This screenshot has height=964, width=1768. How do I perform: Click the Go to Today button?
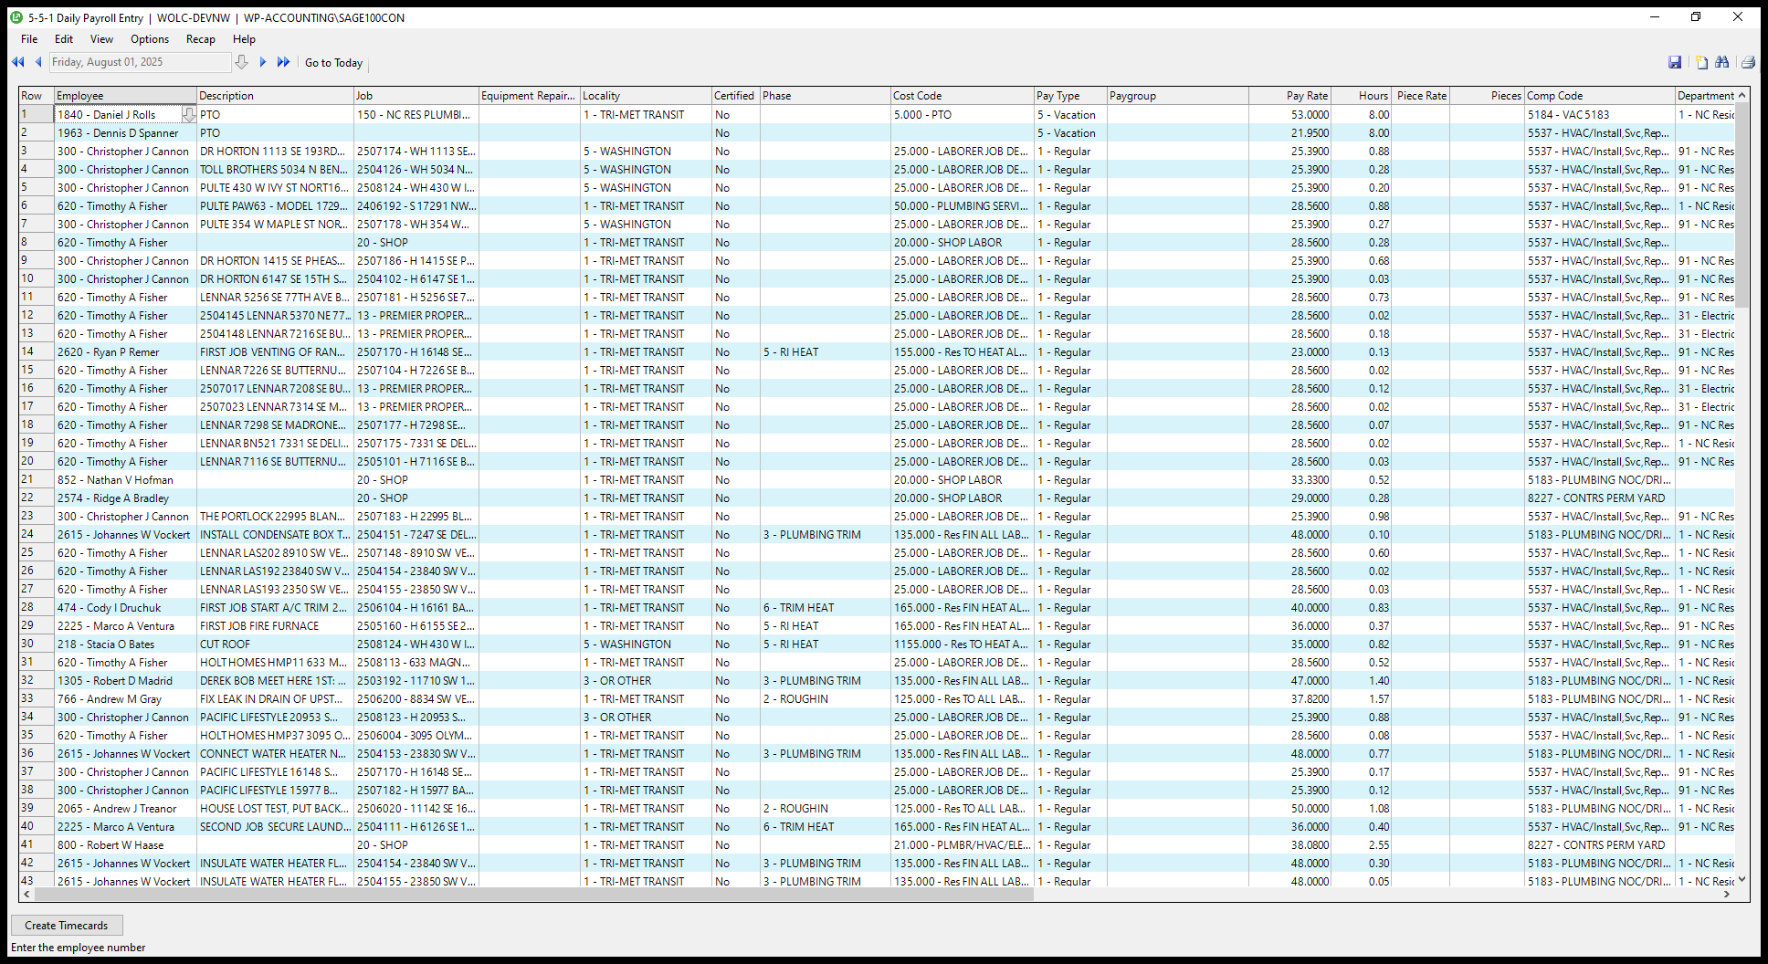333,63
